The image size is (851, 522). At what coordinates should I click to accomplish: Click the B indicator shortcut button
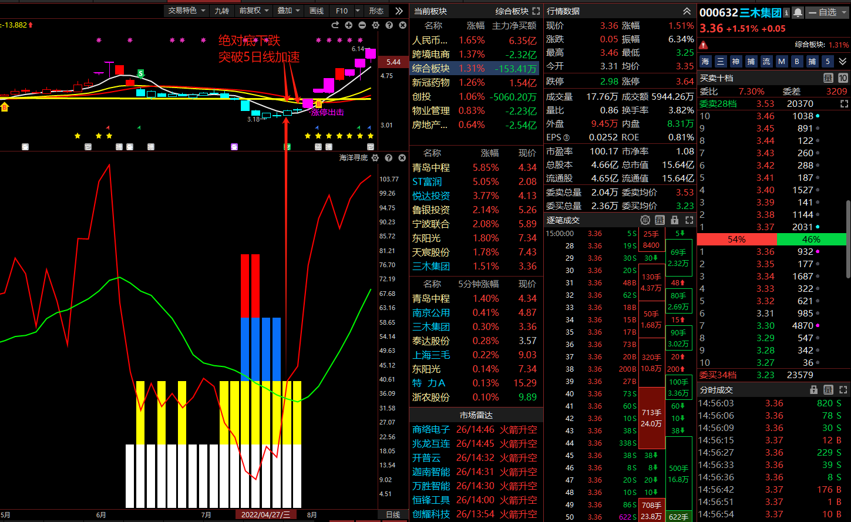[x=797, y=61]
